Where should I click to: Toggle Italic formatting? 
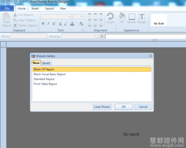48,24
